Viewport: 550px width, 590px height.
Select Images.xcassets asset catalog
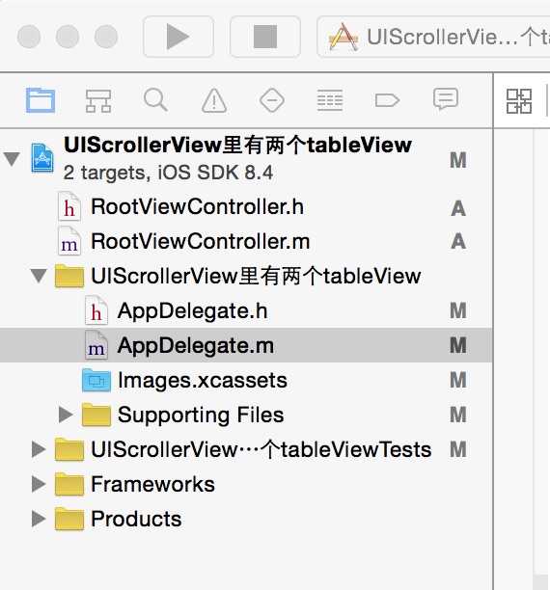coord(246,380)
